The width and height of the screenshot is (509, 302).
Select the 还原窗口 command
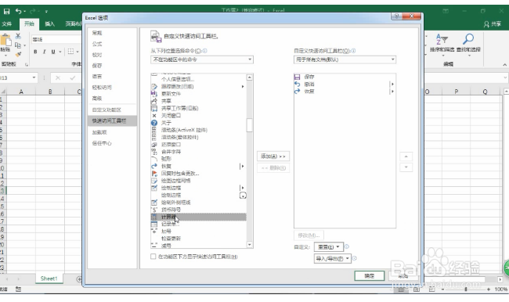point(198,145)
